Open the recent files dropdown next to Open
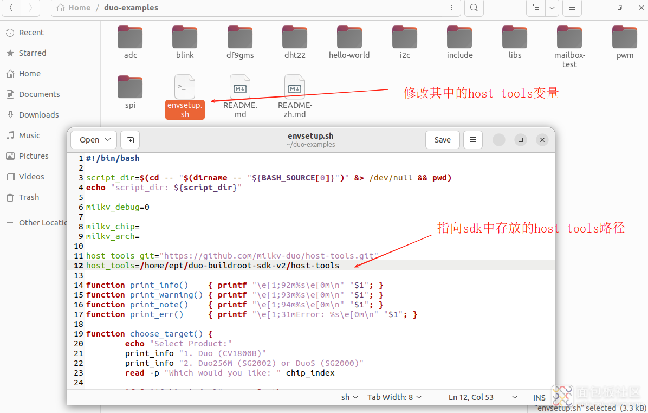The width and height of the screenshot is (648, 413). pyautogui.click(x=108, y=140)
